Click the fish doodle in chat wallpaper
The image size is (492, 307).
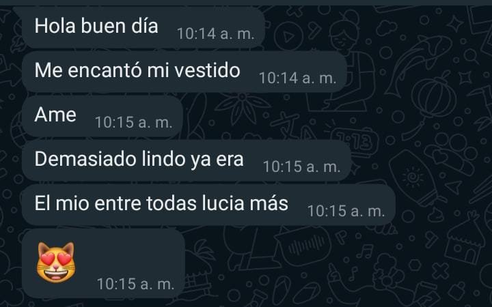tap(418, 64)
